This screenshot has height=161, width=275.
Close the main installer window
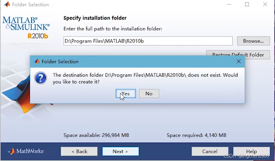[265, 4]
